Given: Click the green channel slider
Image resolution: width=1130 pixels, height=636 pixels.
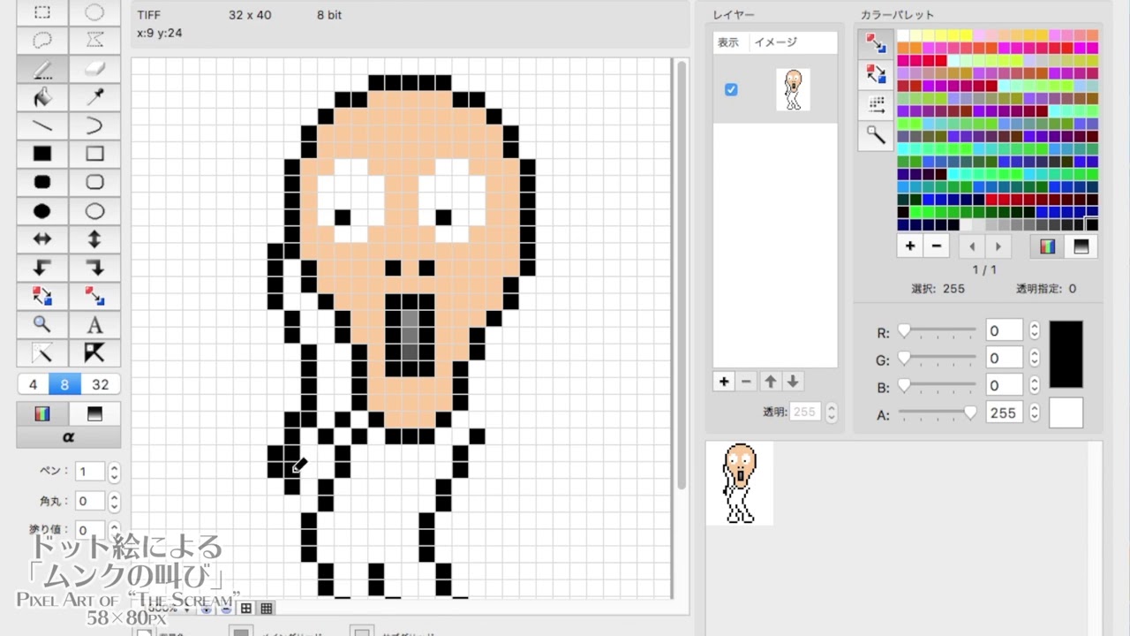Looking at the screenshot, I should click(938, 359).
